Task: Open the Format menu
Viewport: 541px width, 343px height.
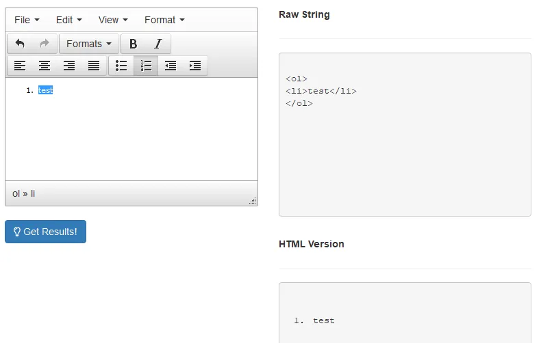Action: click(x=164, y=20)
